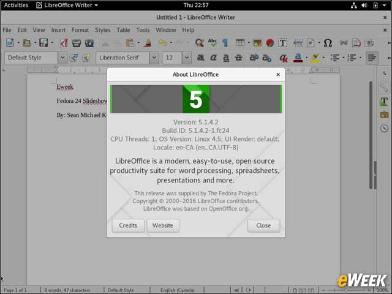Viewport: 392px width, 294px height.
Task: Click font size field 12
Action: click(172, 58)
